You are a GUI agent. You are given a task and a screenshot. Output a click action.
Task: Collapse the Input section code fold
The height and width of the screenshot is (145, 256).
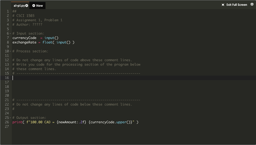(x=10, y=33)
